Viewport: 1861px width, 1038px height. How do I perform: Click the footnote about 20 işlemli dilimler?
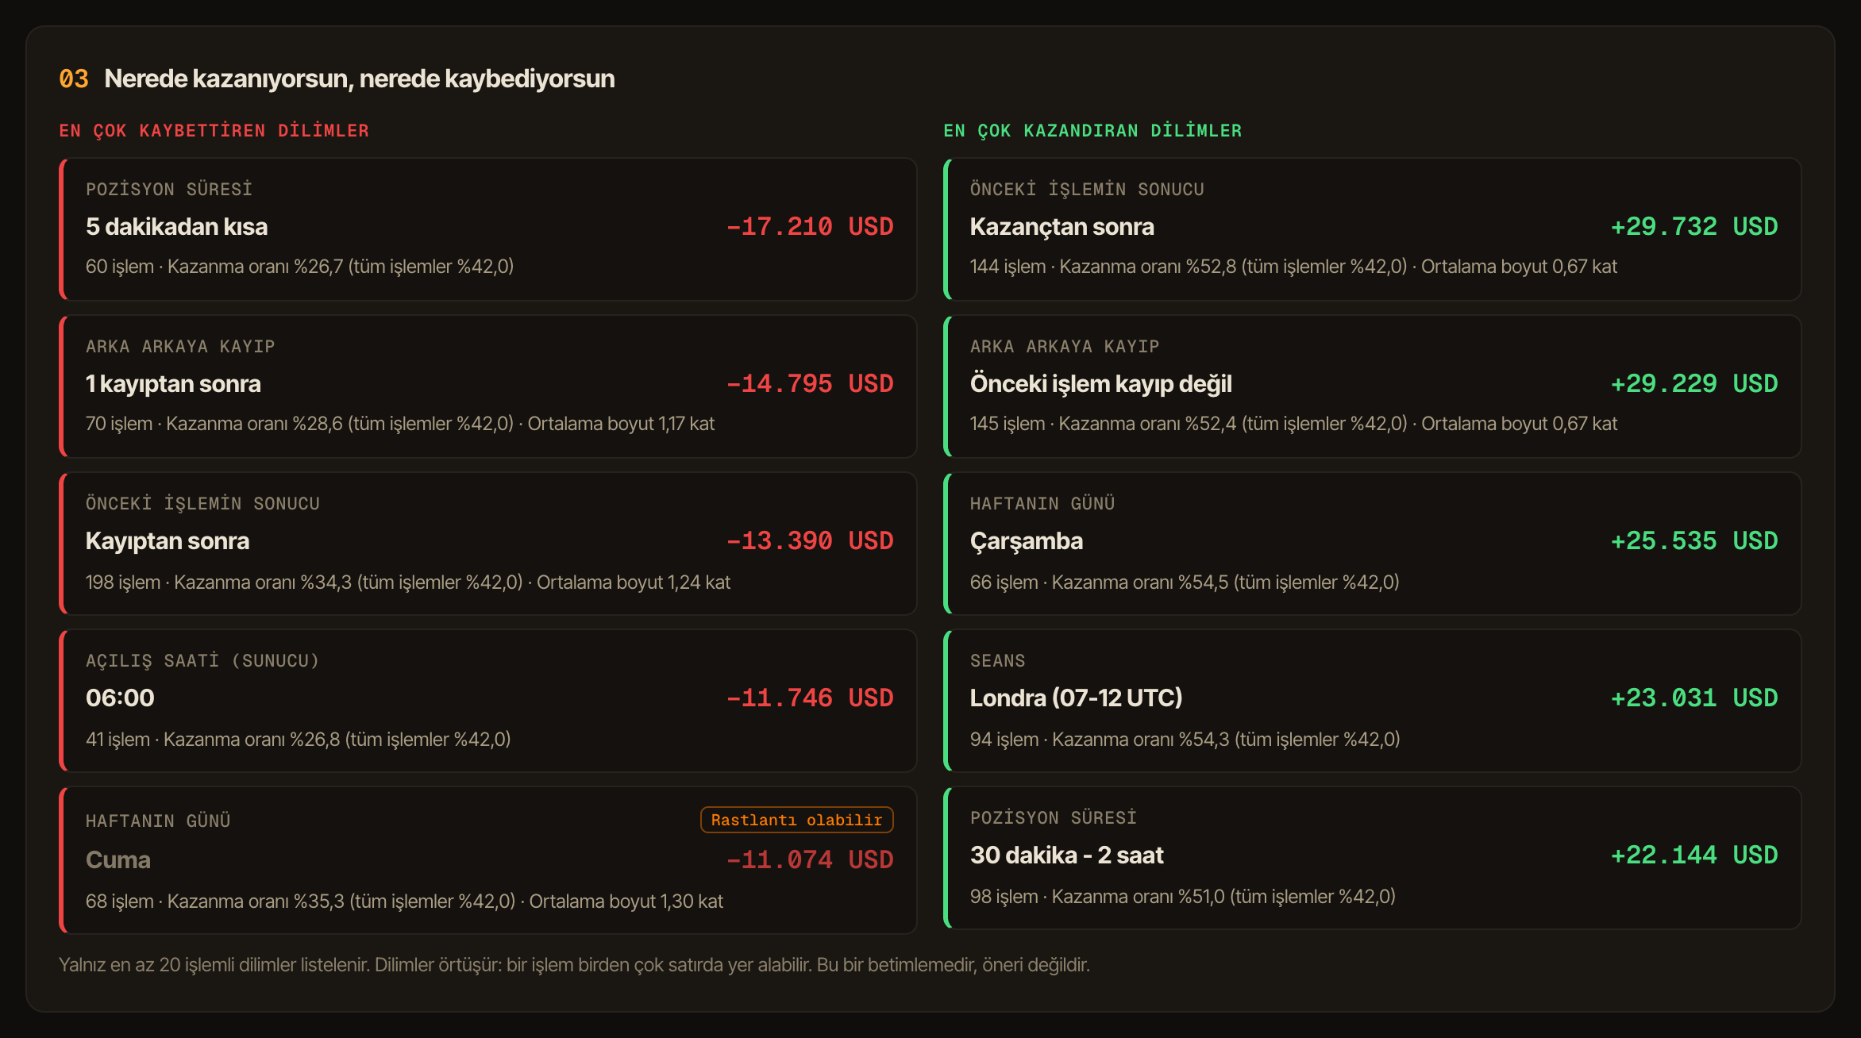pyautogui.click(x=574, y=965)
